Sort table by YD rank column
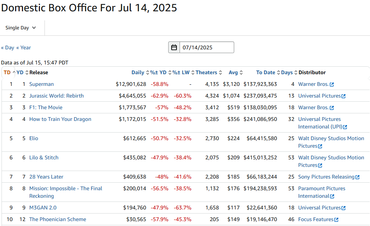The image size is (370, 226). click(22, 72)
